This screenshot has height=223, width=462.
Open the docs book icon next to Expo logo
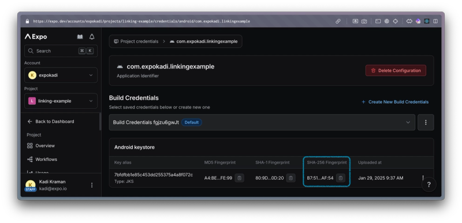[80, 37]
